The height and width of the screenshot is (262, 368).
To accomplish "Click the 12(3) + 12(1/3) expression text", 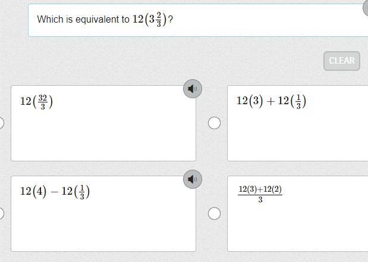I will (x=271, y=101).
